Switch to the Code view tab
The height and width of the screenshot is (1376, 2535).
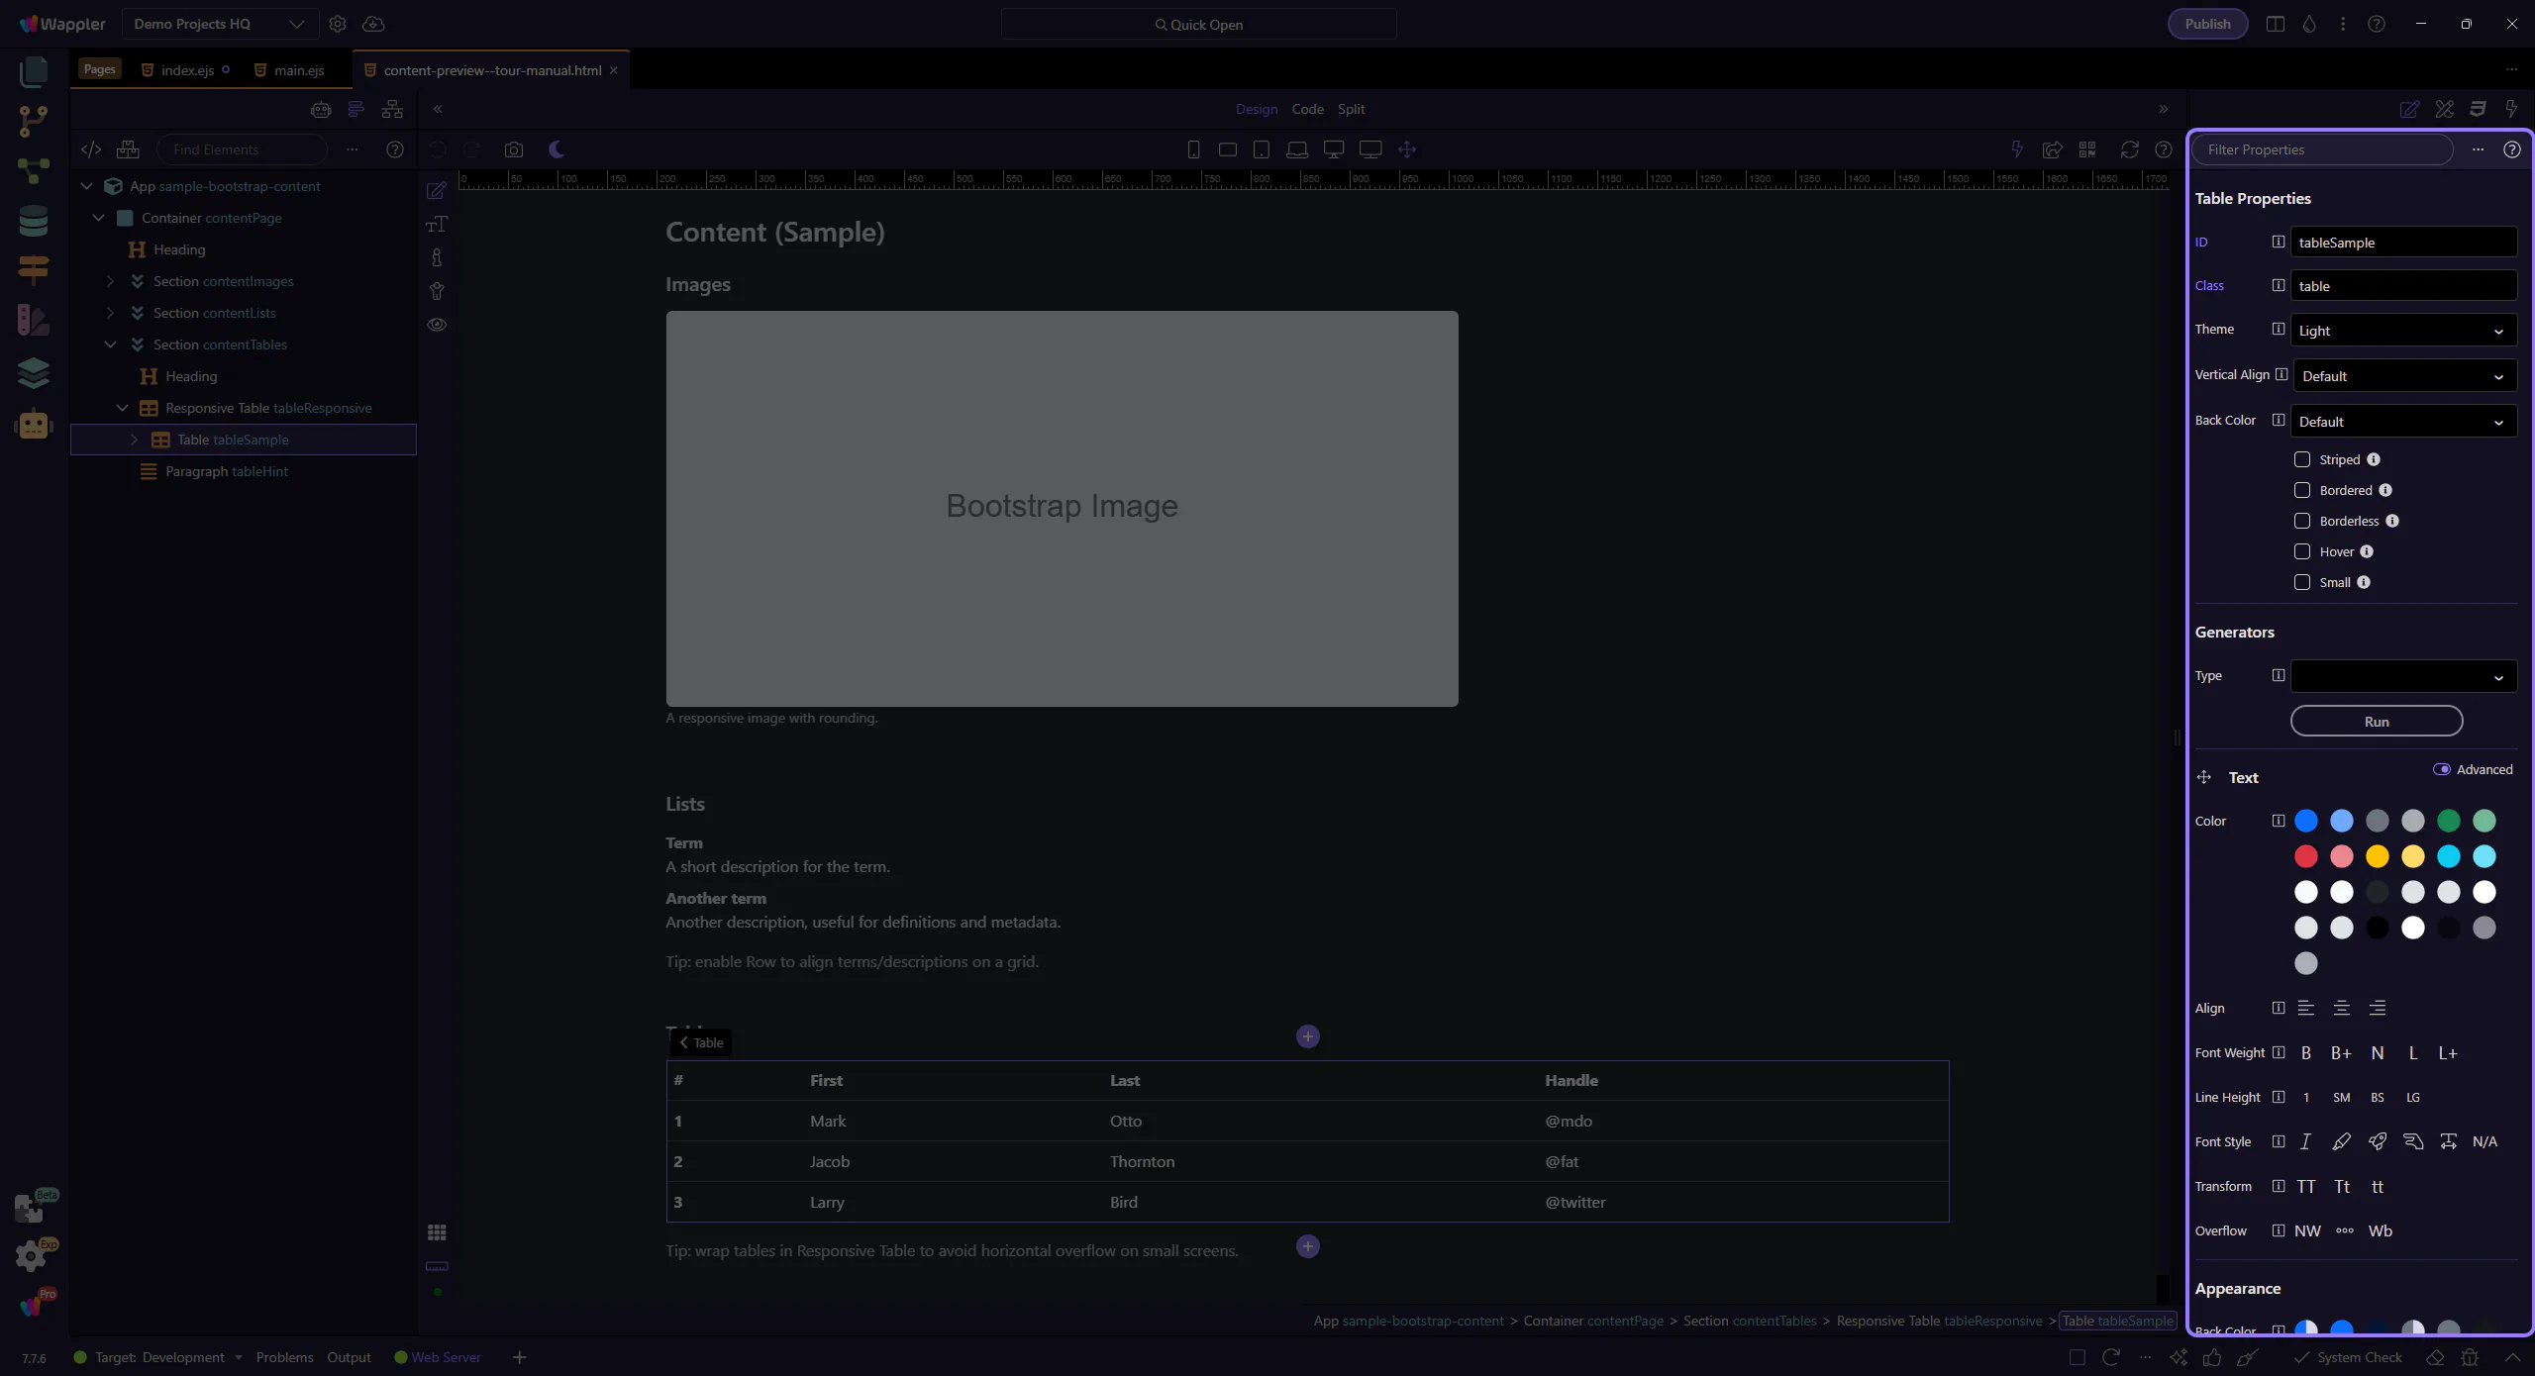tap(1307, 109)
